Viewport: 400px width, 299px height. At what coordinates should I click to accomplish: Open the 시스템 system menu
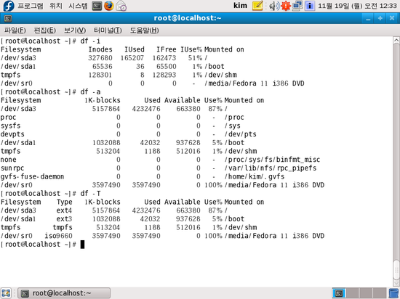coord(78,6)
